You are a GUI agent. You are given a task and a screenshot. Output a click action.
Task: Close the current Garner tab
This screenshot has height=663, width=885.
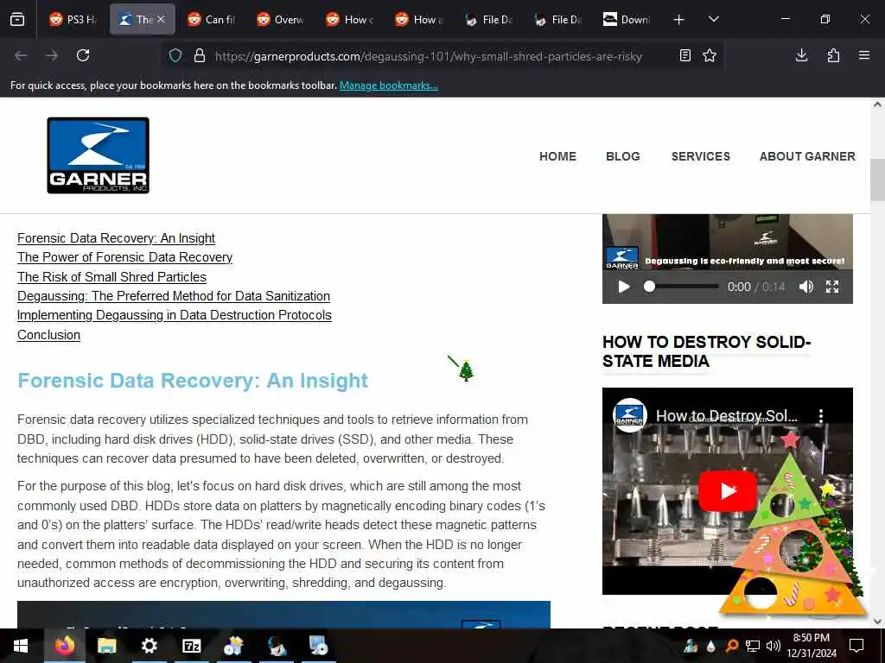click(161, 20)
